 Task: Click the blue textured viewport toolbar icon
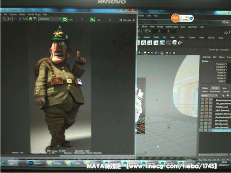coord(156,53)
